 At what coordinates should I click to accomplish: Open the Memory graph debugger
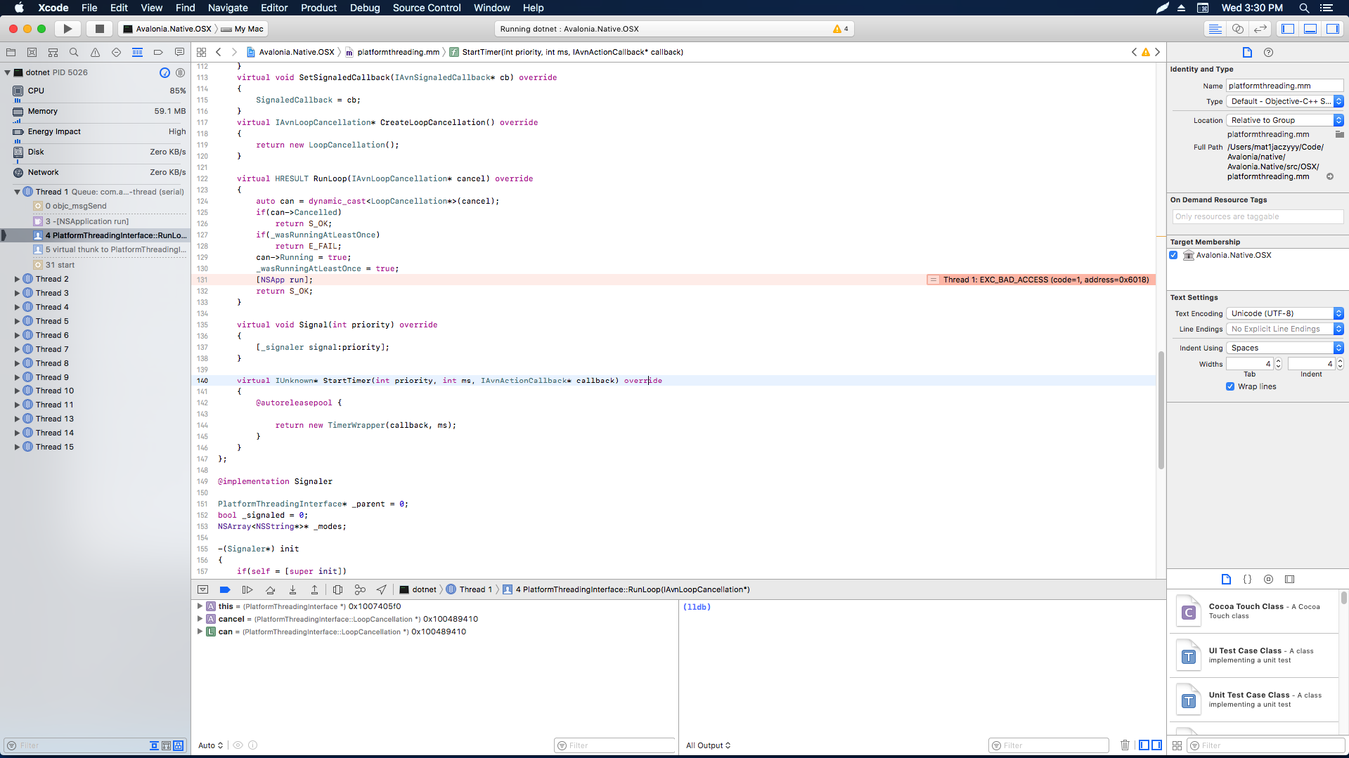[360, 589]
